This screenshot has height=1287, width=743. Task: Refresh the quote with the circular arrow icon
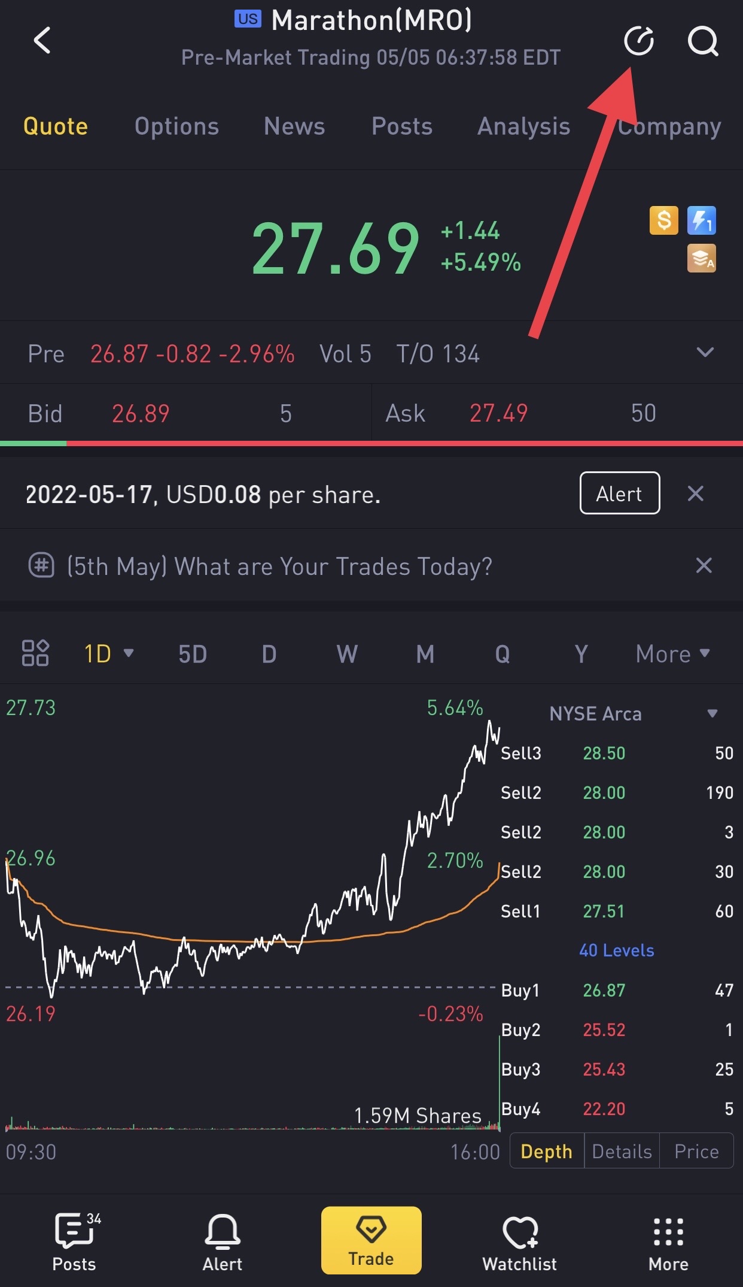coord(638,41)
